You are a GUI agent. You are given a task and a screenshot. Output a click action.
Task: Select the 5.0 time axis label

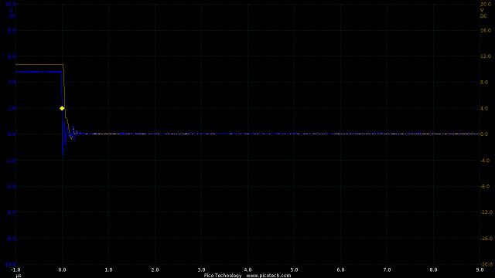(x=294, y=270)
